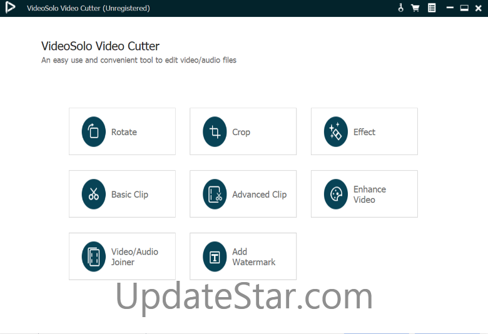Click the 'VideoSolo Video Cutter' heading
Screen dimensions: 488x334
coord(100,46)
